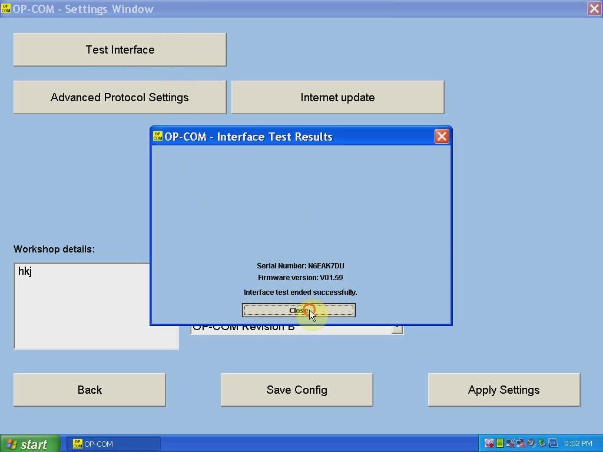Dismiss the Interface Test Results dialog with the red X

click(x=442, y=136)
